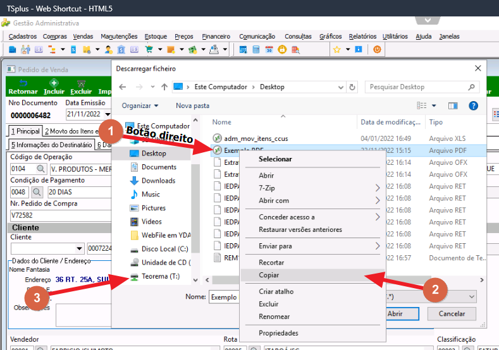Open the cash register toolbar icon
This screenshot has width=499, height=350.
click(x=214, y=49)
